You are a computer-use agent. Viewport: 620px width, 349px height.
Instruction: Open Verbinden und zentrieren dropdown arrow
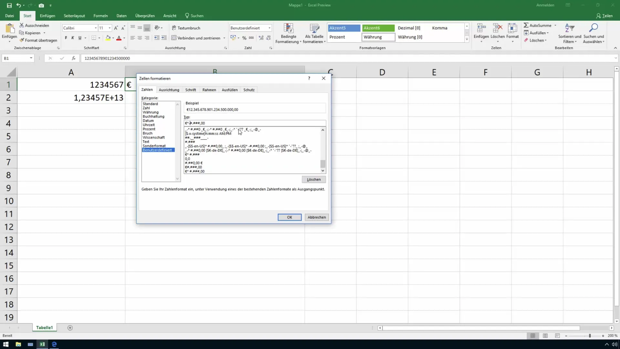tap(224, 38)
